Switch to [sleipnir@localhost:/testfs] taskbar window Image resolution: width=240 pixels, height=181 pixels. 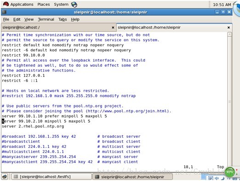click(x=51, y=177)
